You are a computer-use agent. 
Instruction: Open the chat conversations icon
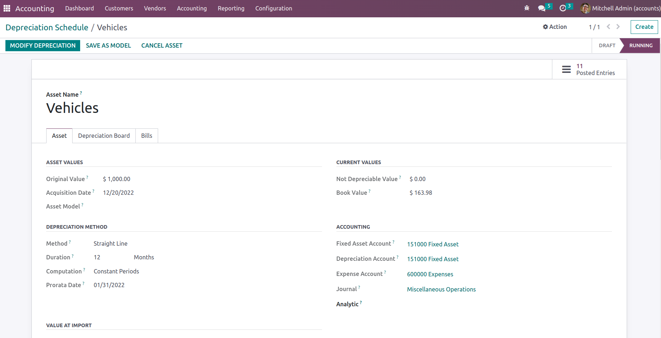click(542, 8)
